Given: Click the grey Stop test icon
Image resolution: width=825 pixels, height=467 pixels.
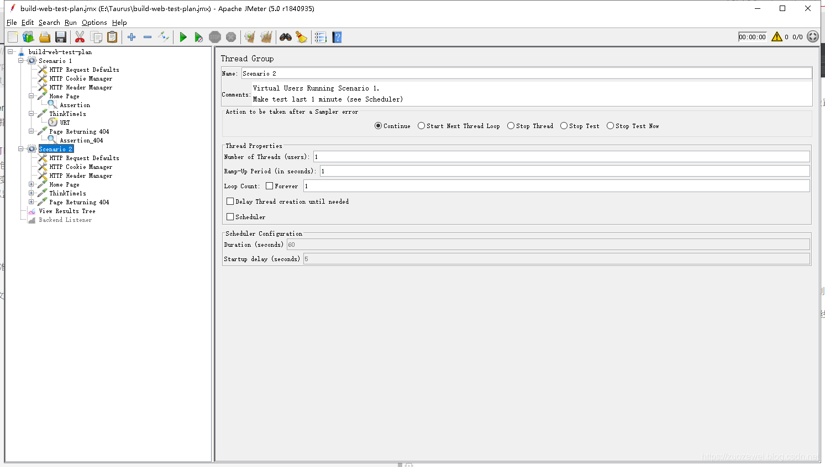Looking at the screenshot, I should 215,37.
